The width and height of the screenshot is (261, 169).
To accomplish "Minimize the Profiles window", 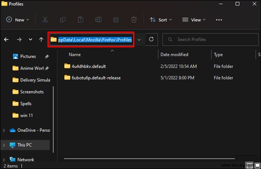I will click(x=221, y=4).
